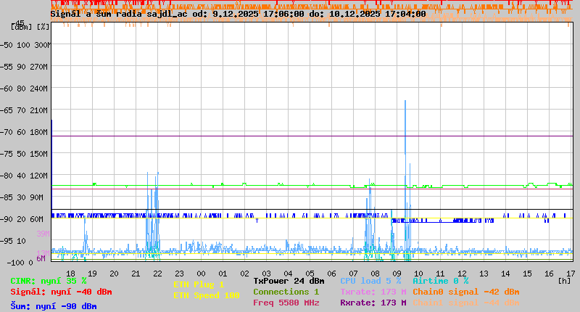
Task: Click the CPU load legend entry
Action: coord(370,281)
